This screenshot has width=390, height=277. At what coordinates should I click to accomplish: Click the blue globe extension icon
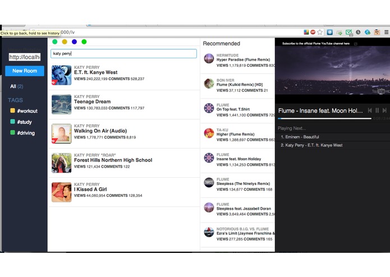(x=368, y=32)
